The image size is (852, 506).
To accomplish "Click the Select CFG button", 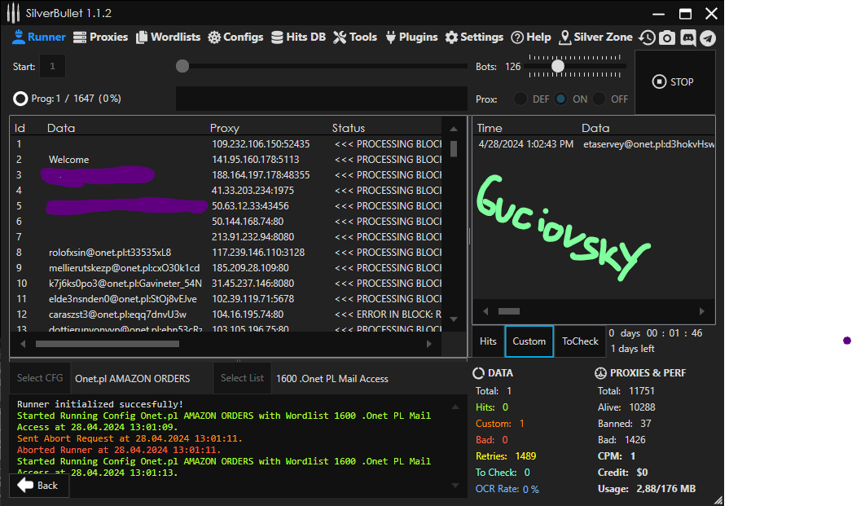I will tap(41, 378).
